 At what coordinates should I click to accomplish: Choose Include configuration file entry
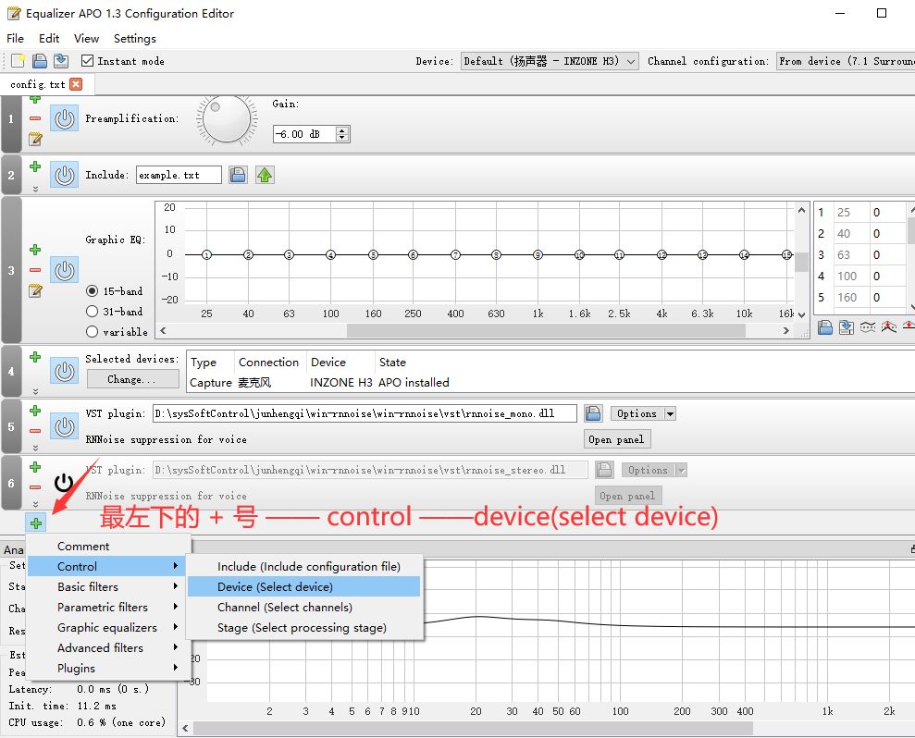[304, 567]
